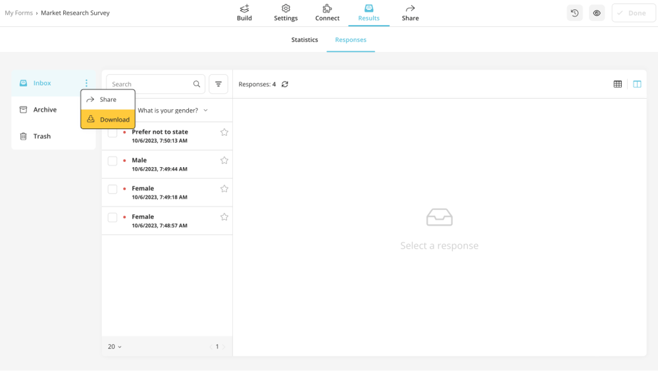Click the Inbox three-dot menu icon
The image size is (658, 371).
(x=86, y=84)
